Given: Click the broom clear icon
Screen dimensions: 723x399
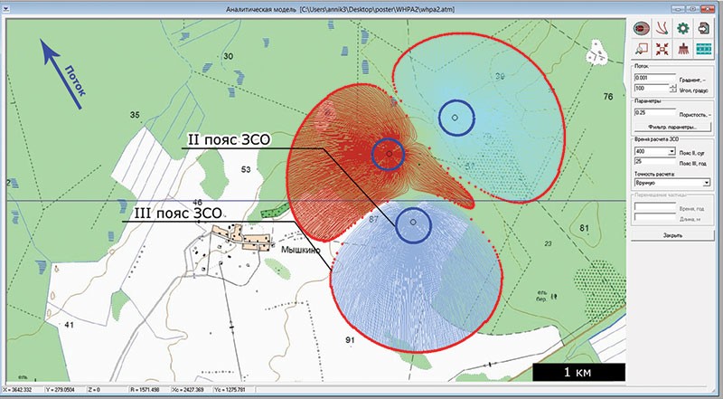Looking at the screenshot, I should click(683, 49).
